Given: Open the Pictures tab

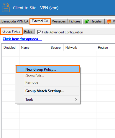Looking at the screenshot, I should pos(75,21).
